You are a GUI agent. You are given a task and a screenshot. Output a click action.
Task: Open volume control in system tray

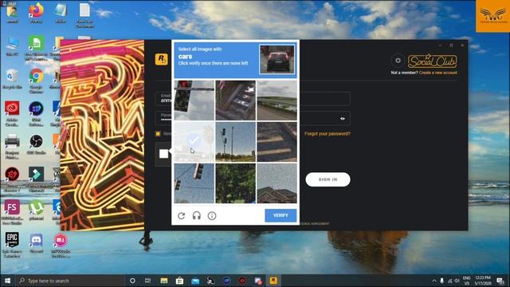click(x=457, y=281)
